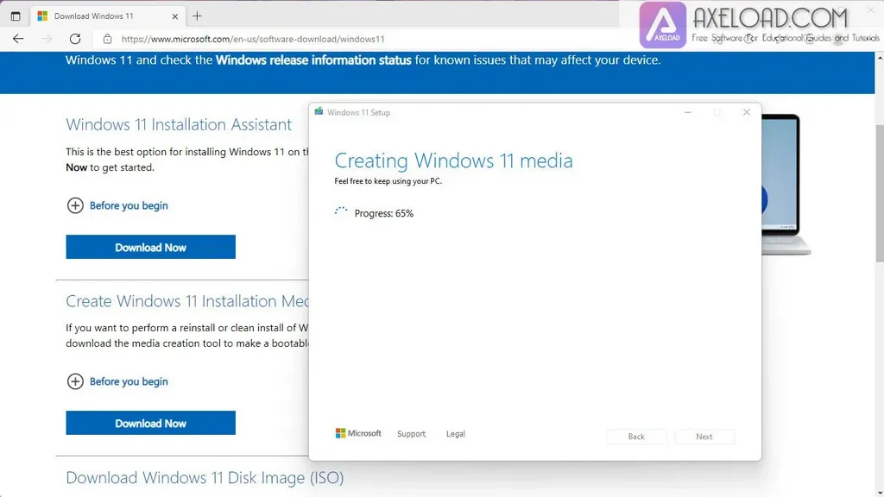Click the Feel free to keep using text
Image resolution: width=884 pixels, height=497 pixels.
[388, 181]
